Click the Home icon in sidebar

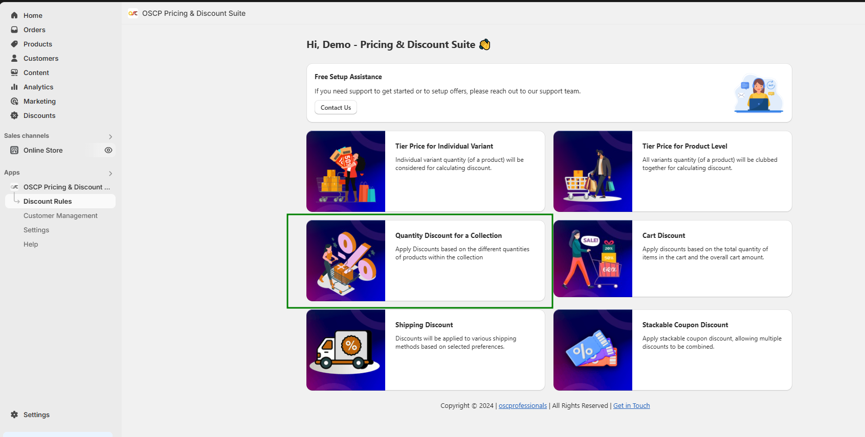point(14,15)
